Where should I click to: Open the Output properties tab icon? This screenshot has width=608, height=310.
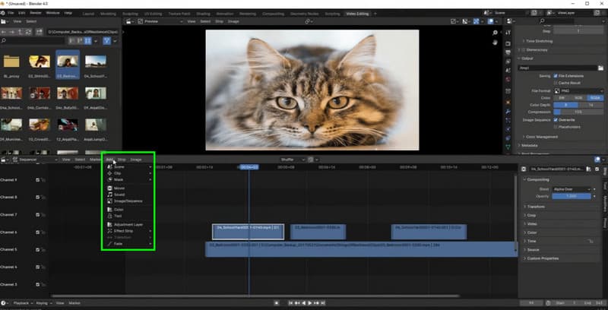pyautogui.click(x=508, y=52)
